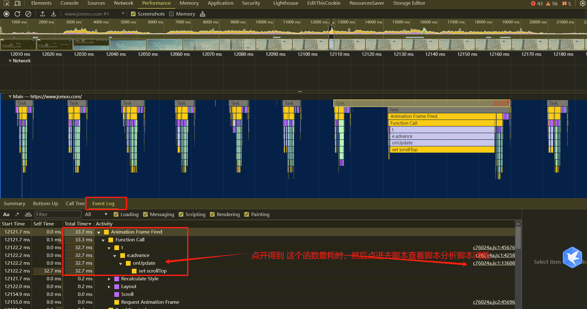Switch to the Bottom-Up tab
This screenshot has height=309, width=587.
coord(46,204)
